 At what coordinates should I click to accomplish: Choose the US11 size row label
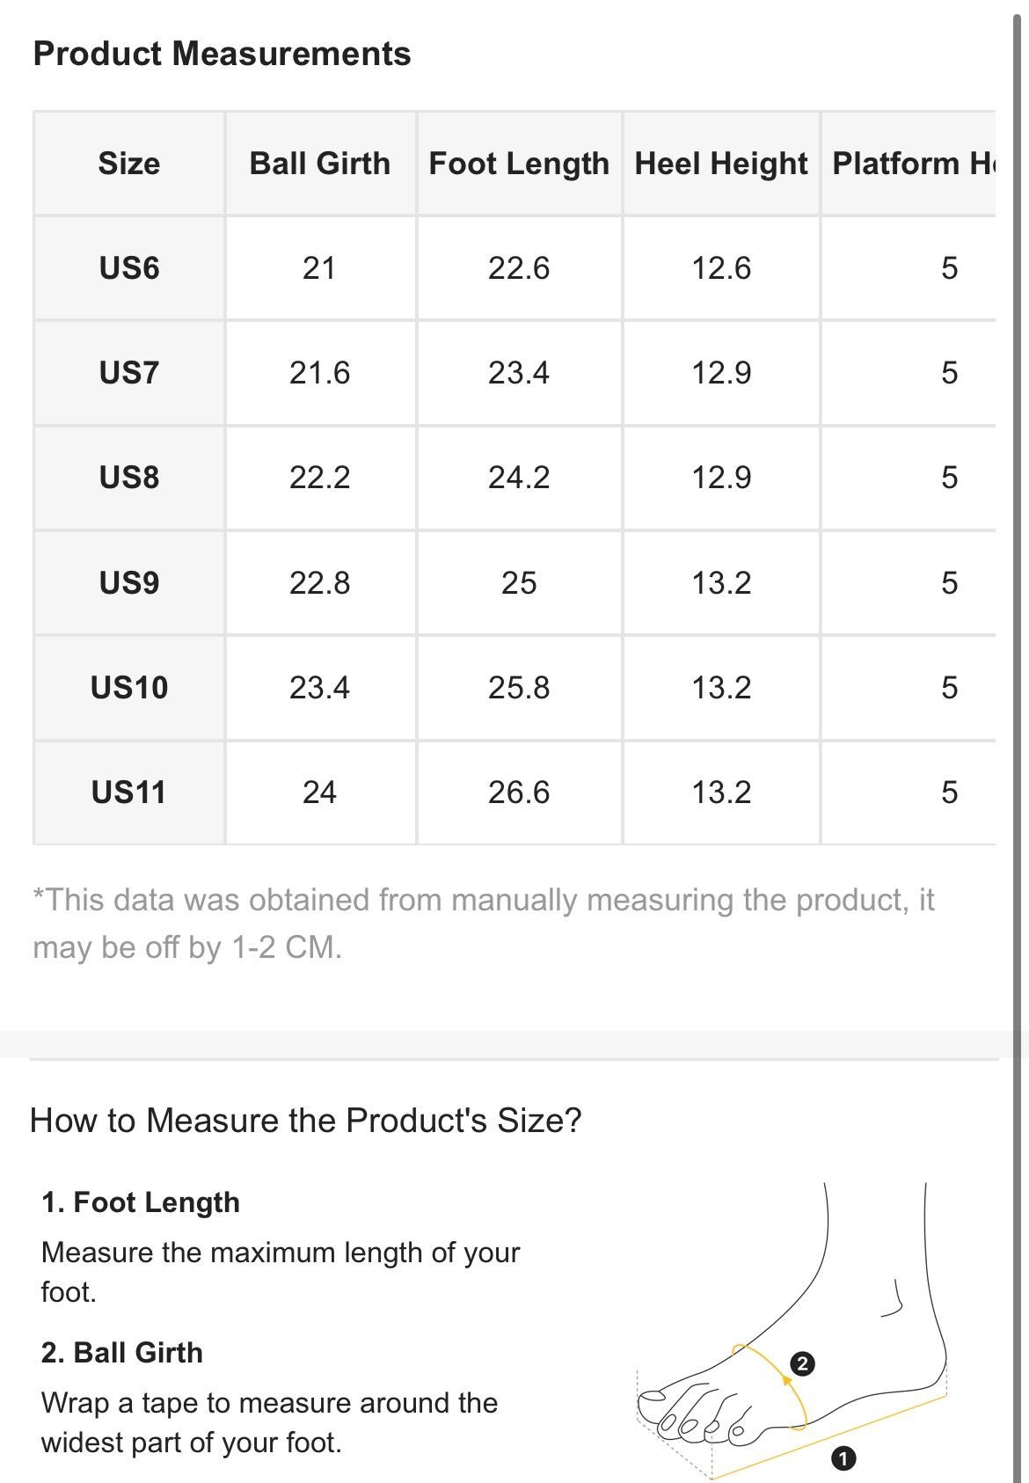coord(129,792)
